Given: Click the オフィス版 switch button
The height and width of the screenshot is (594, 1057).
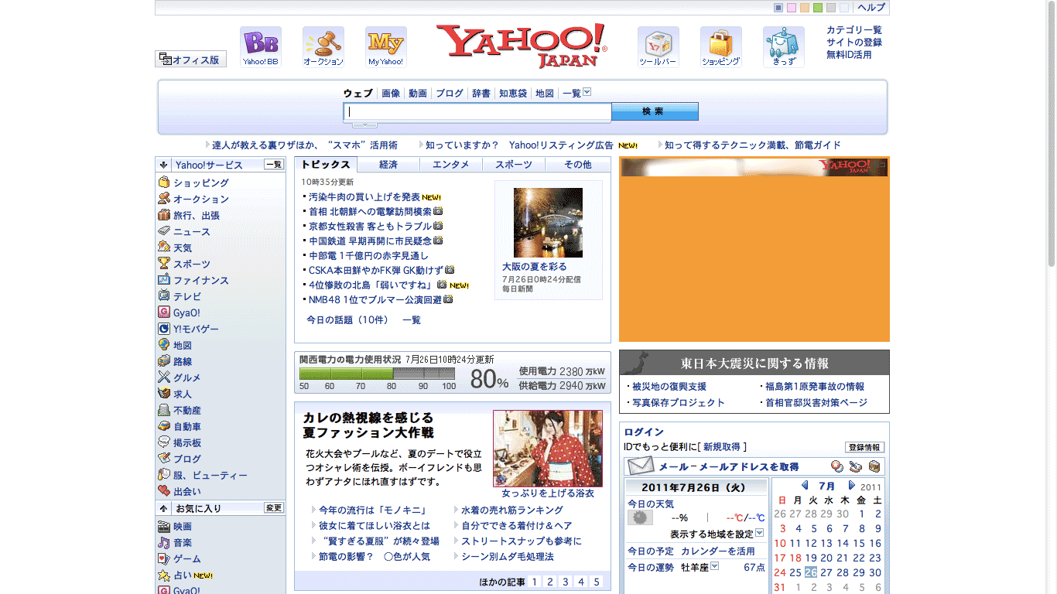Looking at the screenshot, I should [191, 60].
